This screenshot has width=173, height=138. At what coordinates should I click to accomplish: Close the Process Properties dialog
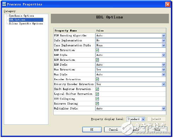[x=168, y=5]
